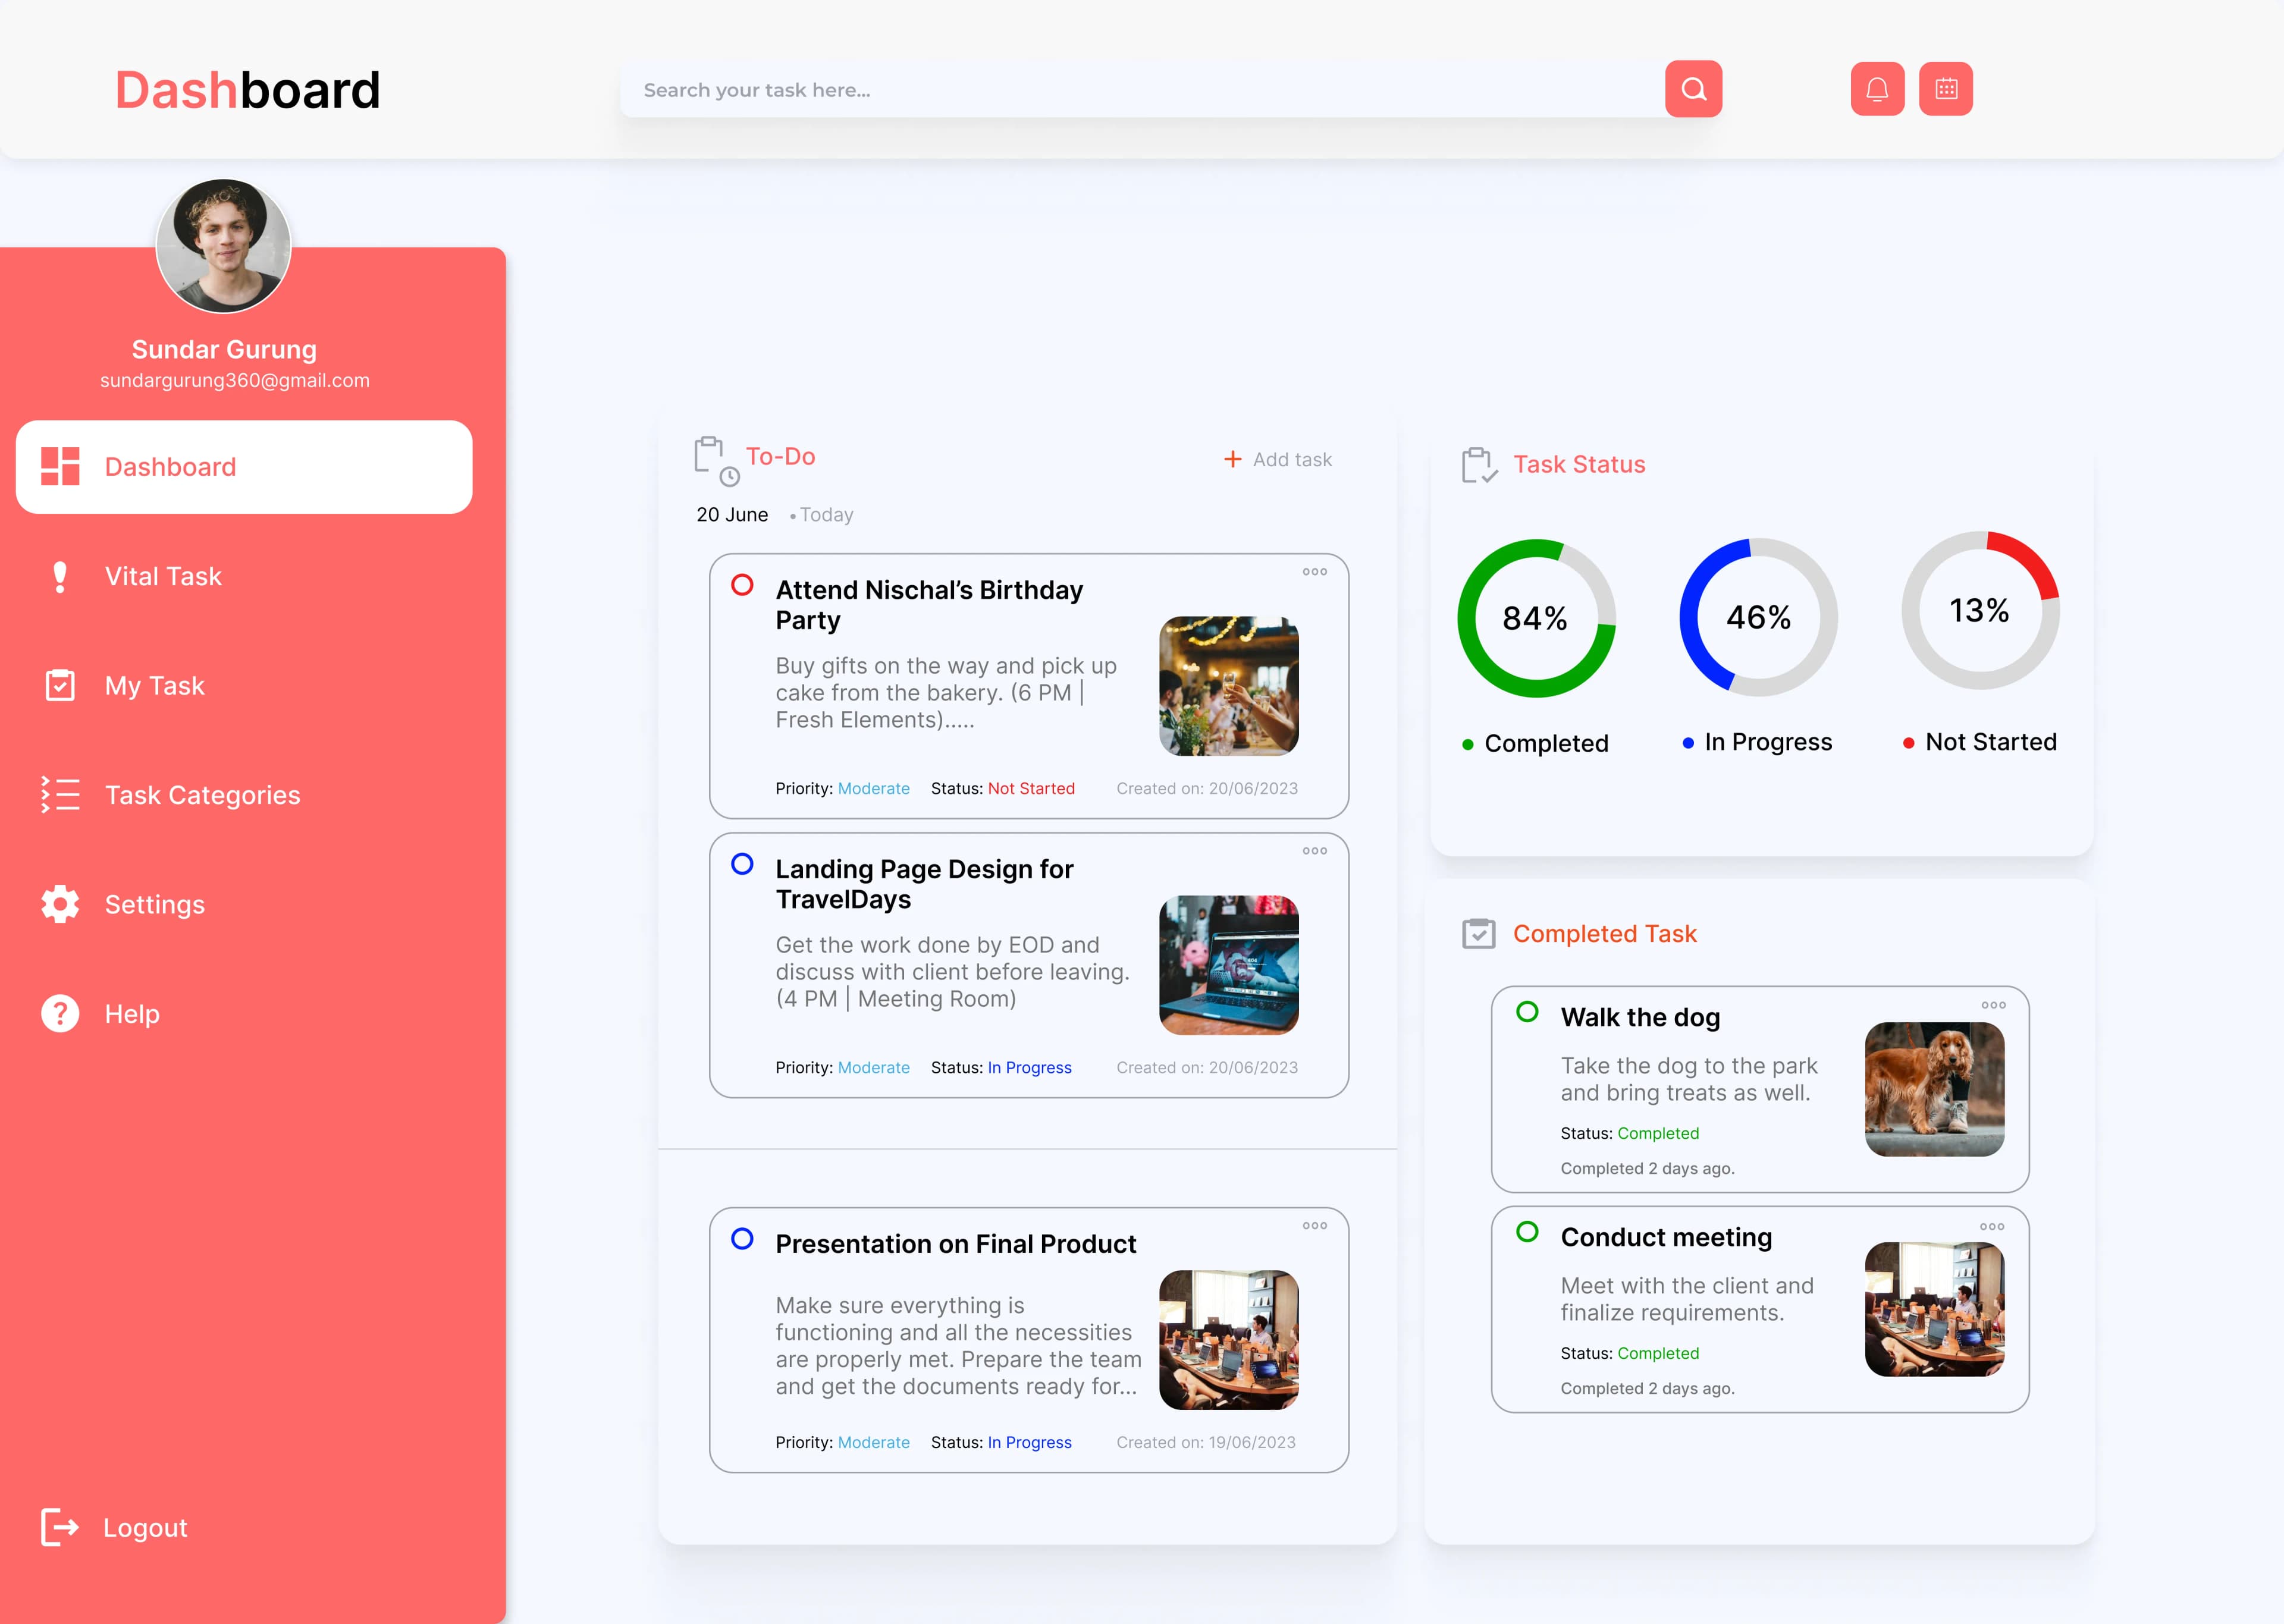Toggle completion circle on Landing Page Design task
2284x1624 pixels.
click(742, 864)
